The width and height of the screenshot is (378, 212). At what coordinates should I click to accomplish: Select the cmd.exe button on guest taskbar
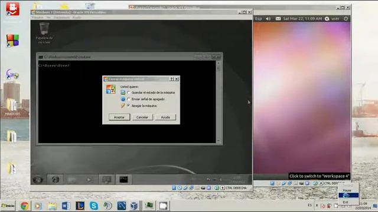pos(123,179)
